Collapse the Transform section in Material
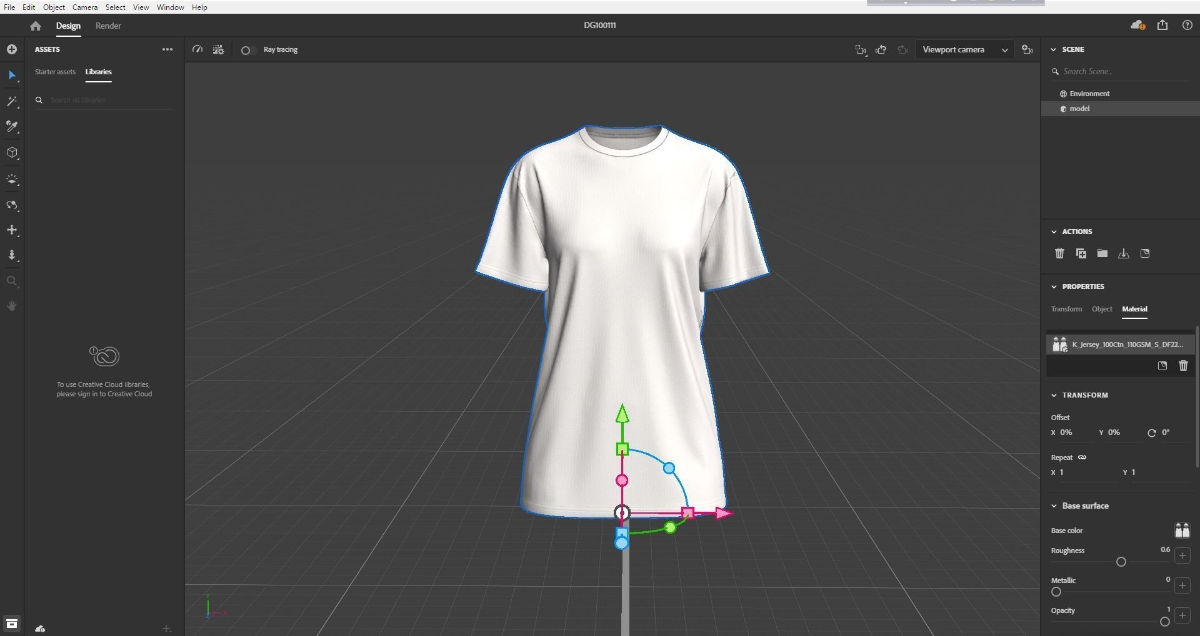 1054,395
